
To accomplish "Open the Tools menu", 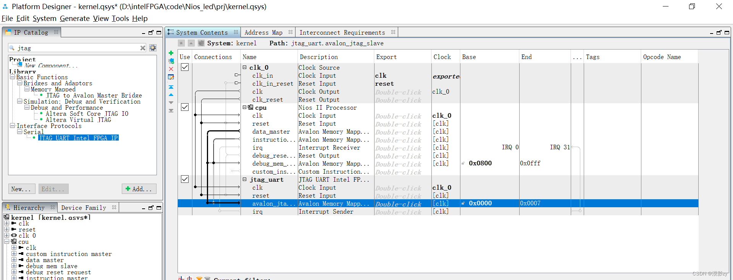I will pyautogui.click(x=120, y=18).
